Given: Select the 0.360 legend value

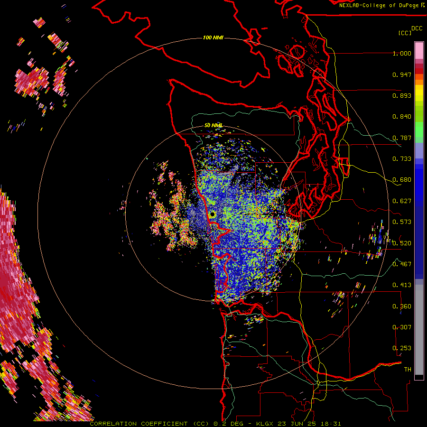Looking at the screenshot, I should [402, 306].
